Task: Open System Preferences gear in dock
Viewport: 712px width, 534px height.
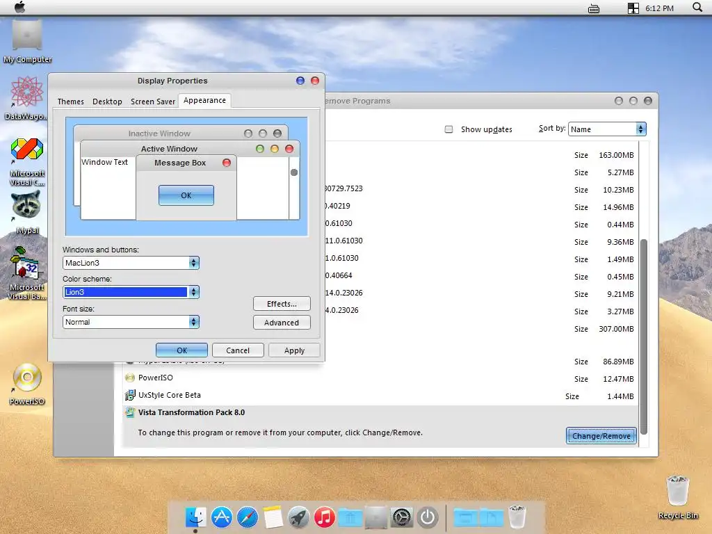Action: pyautogui.click(x=402, y=517)
